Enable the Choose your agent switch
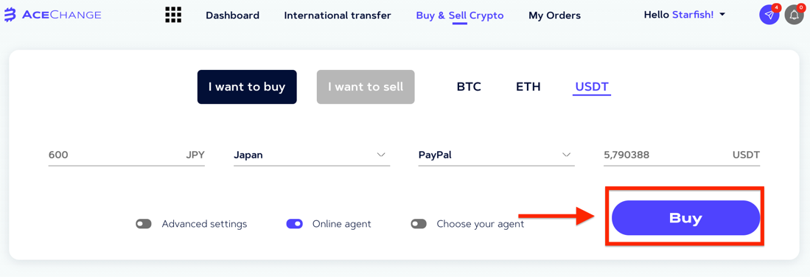The image size is (810, 277). (419, 224)
